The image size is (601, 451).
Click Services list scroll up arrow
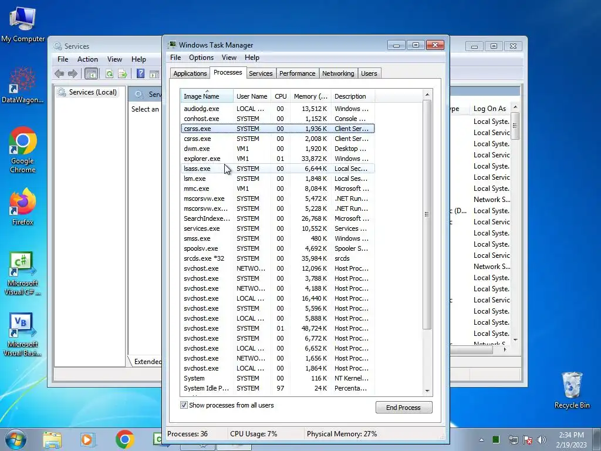[515, 107]
